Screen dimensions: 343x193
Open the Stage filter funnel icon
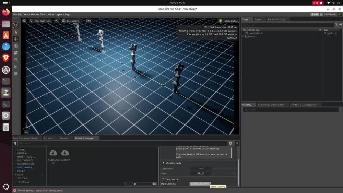click(336, 25)
